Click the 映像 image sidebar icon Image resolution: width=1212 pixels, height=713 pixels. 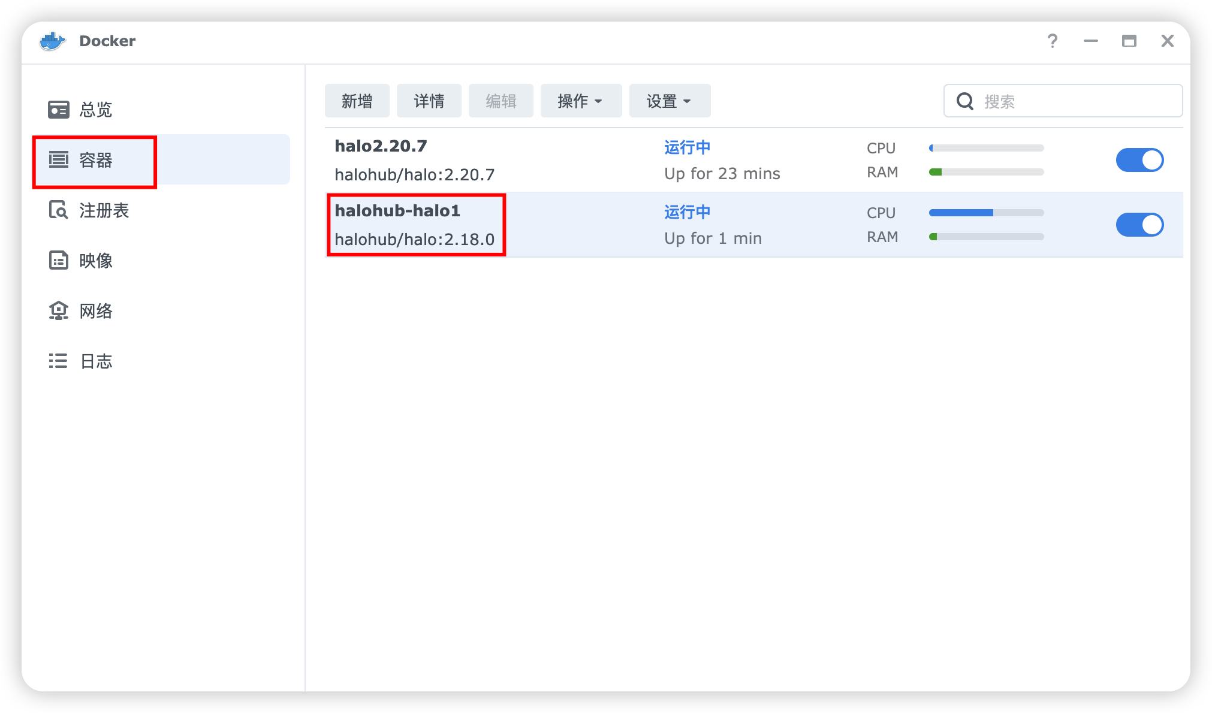(x=59, y=261)
